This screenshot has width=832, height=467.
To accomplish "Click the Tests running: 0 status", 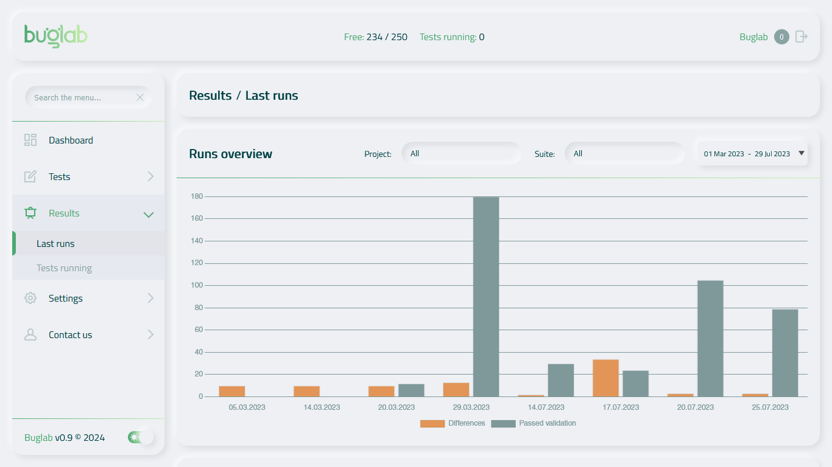I will [452, 37].
